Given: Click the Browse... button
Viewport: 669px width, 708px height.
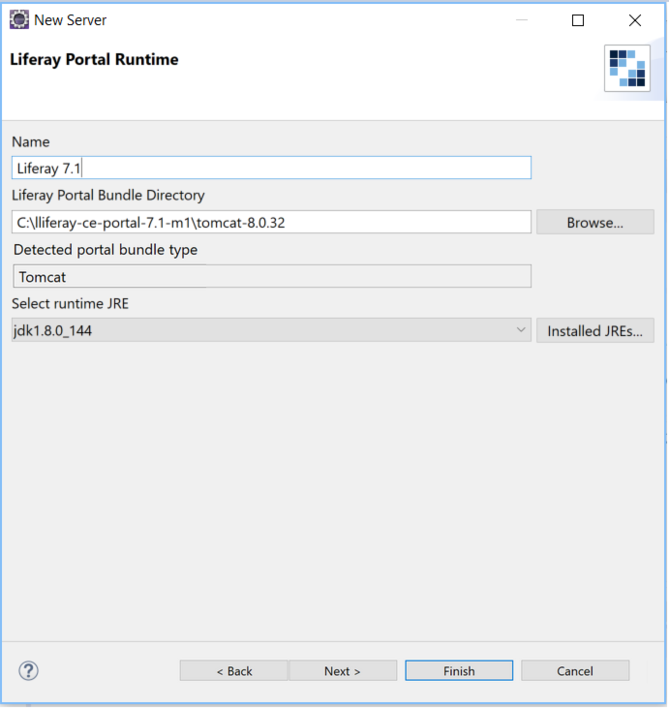Looking at the screenshot, I should pyautogui.click(x=595, y=222).
